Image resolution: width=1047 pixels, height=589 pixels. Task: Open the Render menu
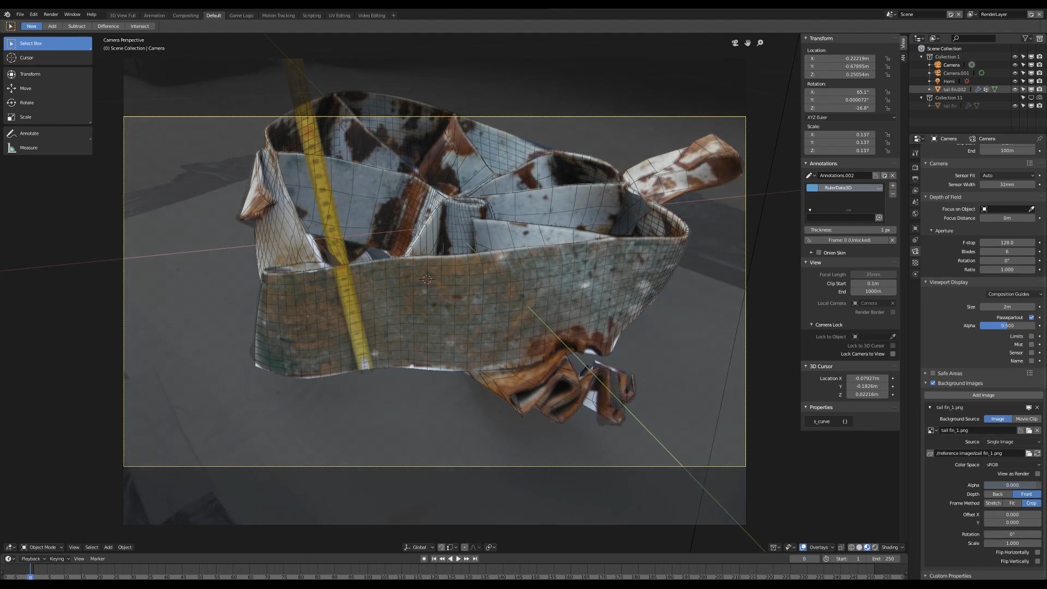[51, 14]
